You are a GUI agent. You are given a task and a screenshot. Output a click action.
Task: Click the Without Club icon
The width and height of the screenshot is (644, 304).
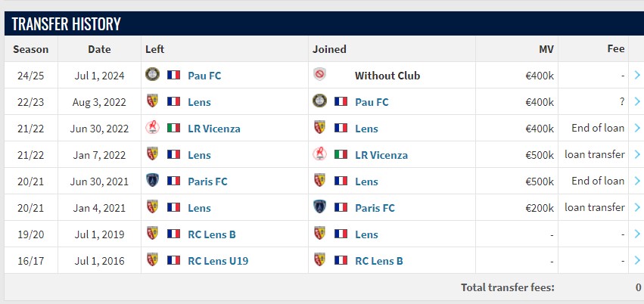click(319, 76)
